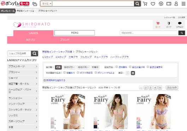Expand the ブラ&ショーツ sidebar chevron
This screenshot has height=131, width=187.
[x=36, y=66]
